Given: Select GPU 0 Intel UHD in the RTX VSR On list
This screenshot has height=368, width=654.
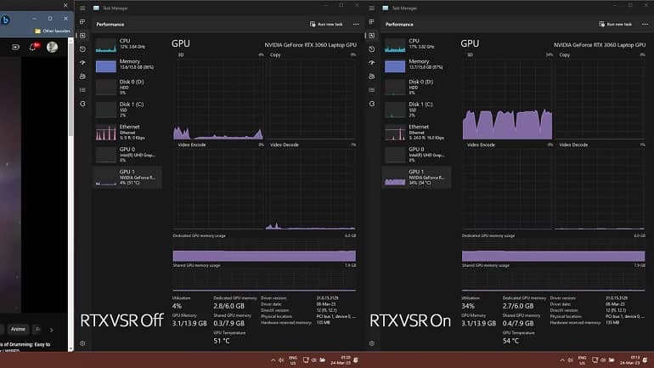Looking at the screenshot, I should pos(416,155).
